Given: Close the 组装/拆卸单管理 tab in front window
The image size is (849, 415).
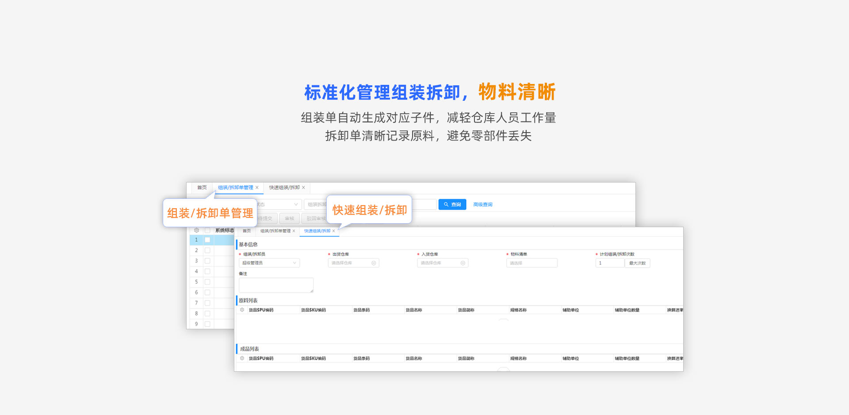Looking at the screenshot, I should point(294,231).
